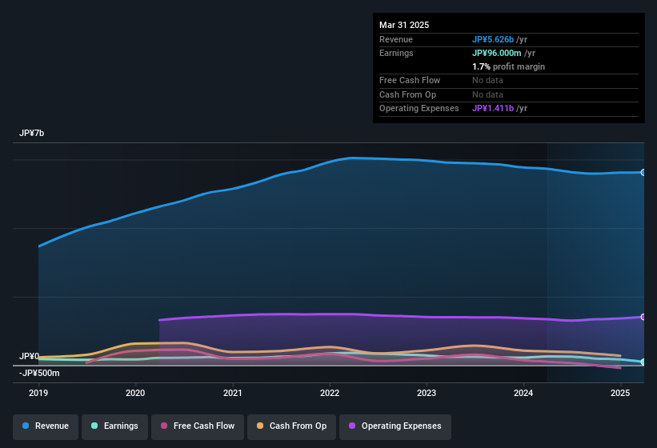Toggle Free Cash Flow legend button

click(x=198, y=427)
